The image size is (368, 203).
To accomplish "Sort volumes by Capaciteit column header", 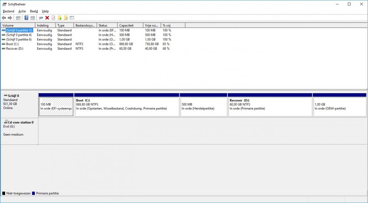I will [x=126, y=25].
